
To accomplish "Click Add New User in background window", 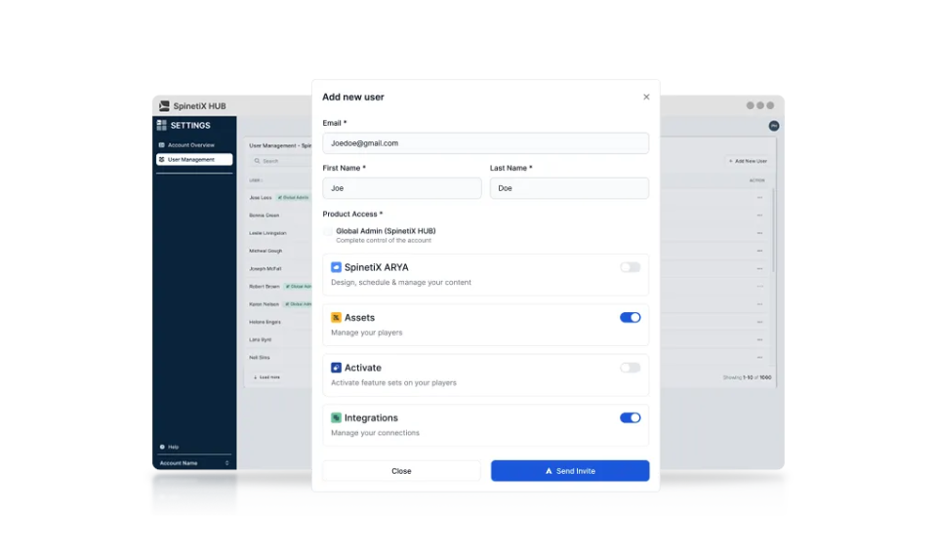I will point(748,161).
